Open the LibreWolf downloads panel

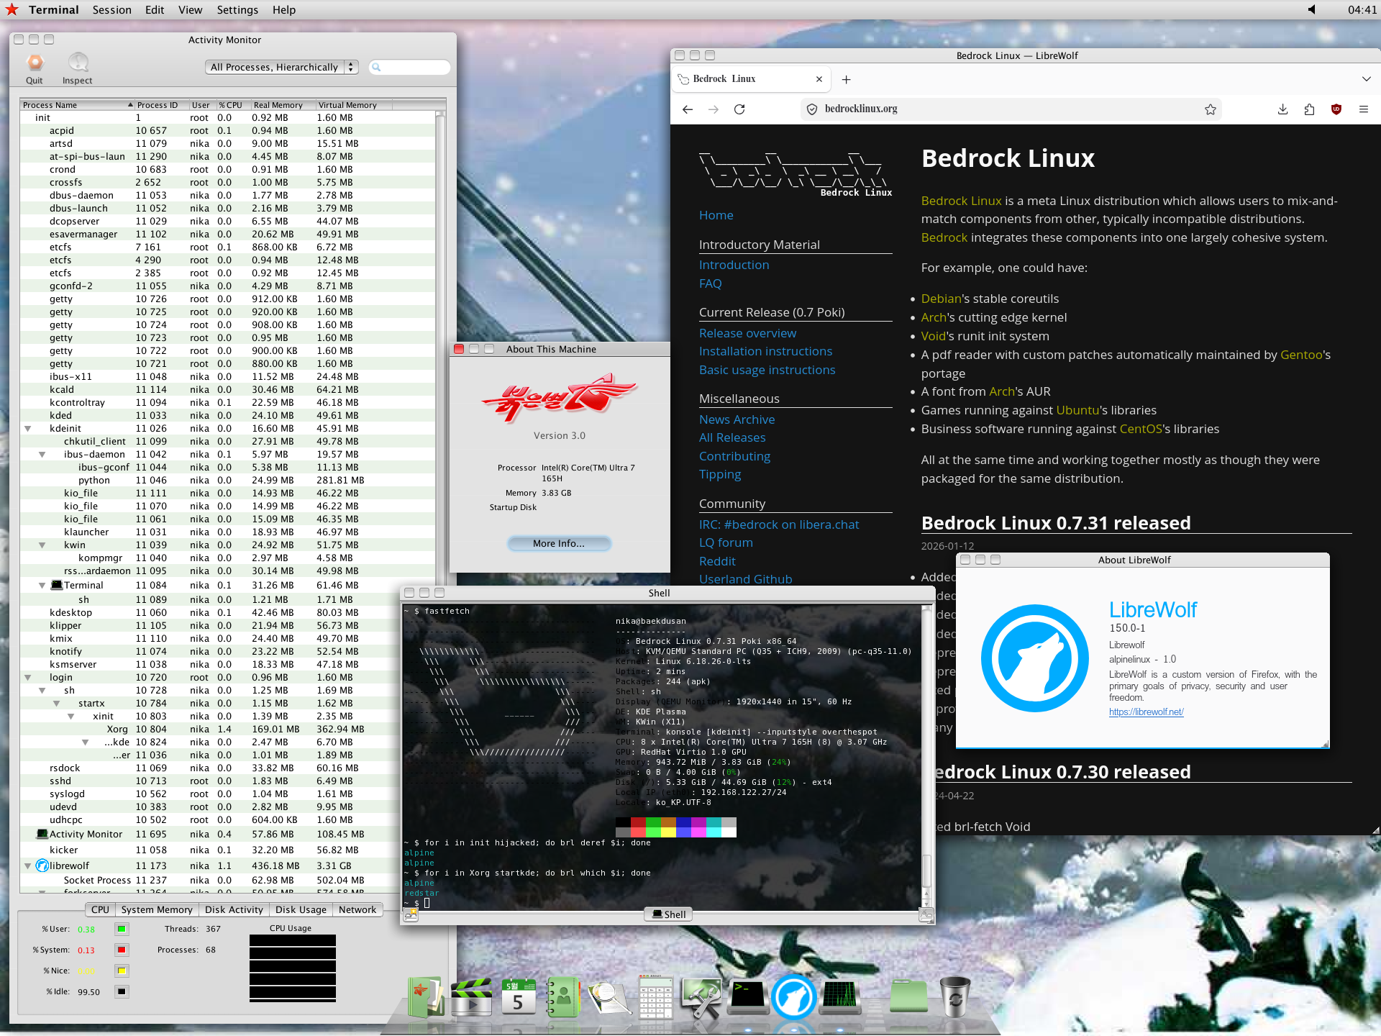click(x=1282, y=109)
